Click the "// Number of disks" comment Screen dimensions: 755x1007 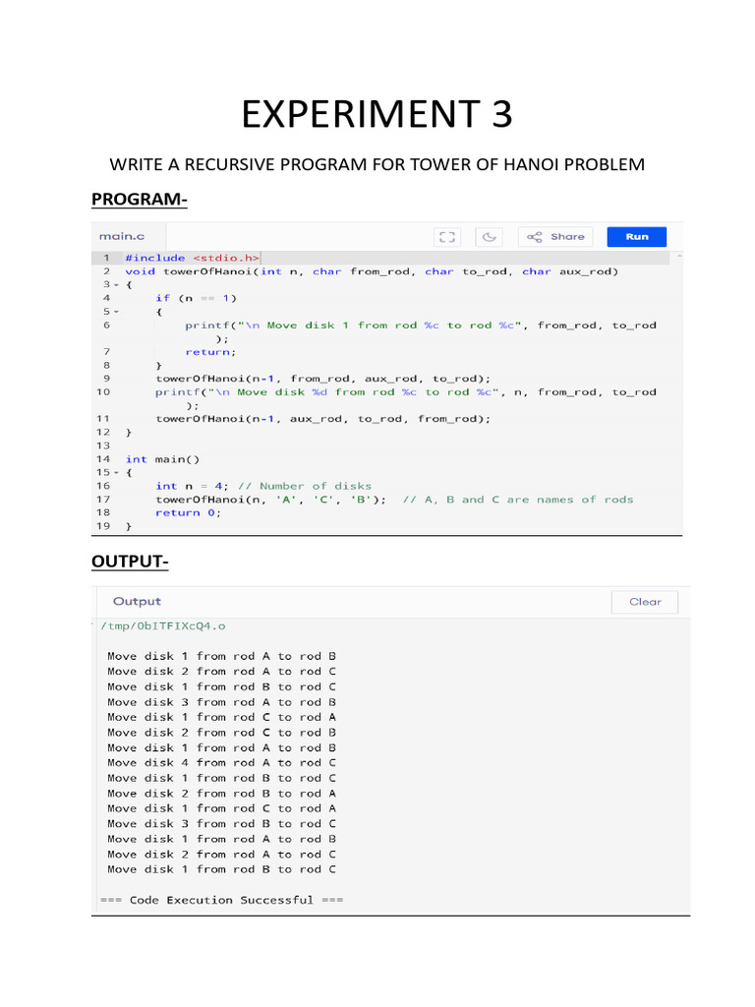pos(305,486)
